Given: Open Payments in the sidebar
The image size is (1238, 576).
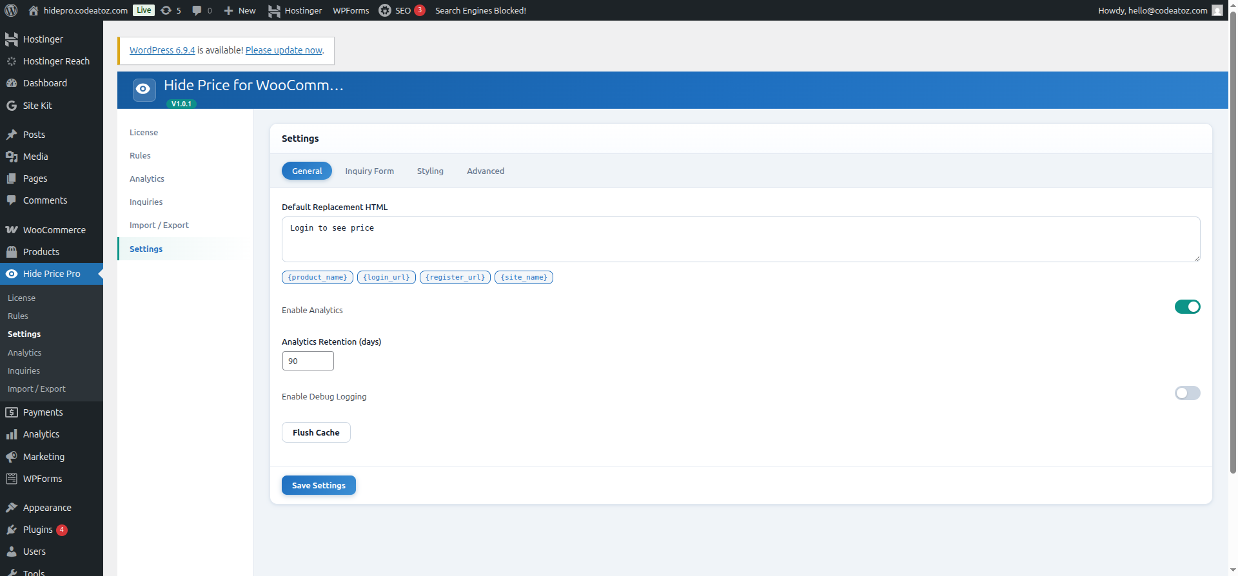Looking at the screenshot, I should coord(52,412).
